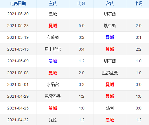
Task: Select the 2021-04-22 date cell
Action: pos(18,120)
